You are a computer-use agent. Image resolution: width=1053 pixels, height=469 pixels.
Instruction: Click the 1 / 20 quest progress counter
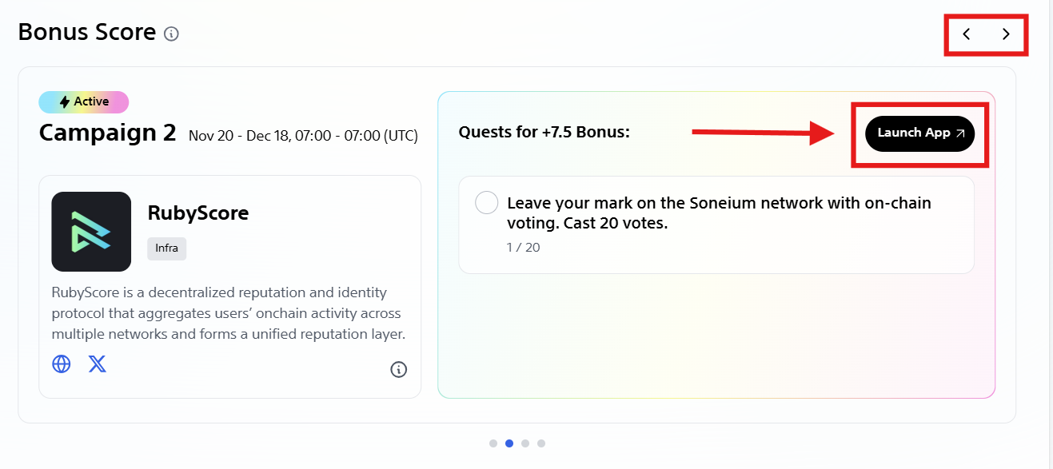[524, 248]
